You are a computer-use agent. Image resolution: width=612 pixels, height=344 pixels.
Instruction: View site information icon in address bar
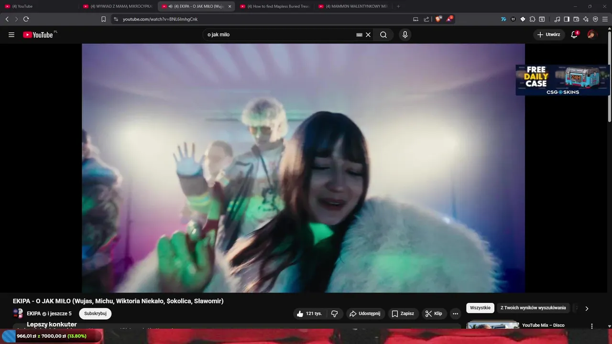[116, 19]
